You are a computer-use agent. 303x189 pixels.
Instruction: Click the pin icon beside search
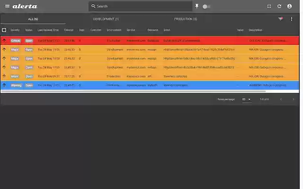click(197, 6)
